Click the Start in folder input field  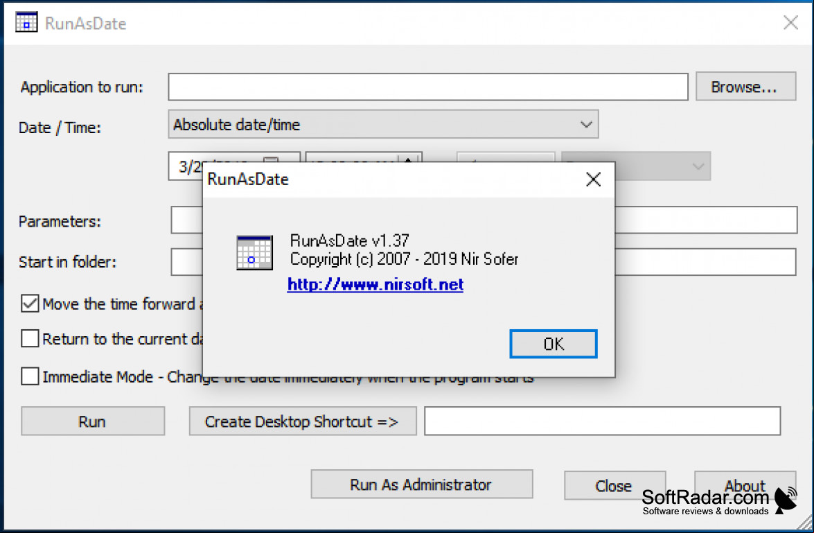pyautogui.click(x=705, y=262)
